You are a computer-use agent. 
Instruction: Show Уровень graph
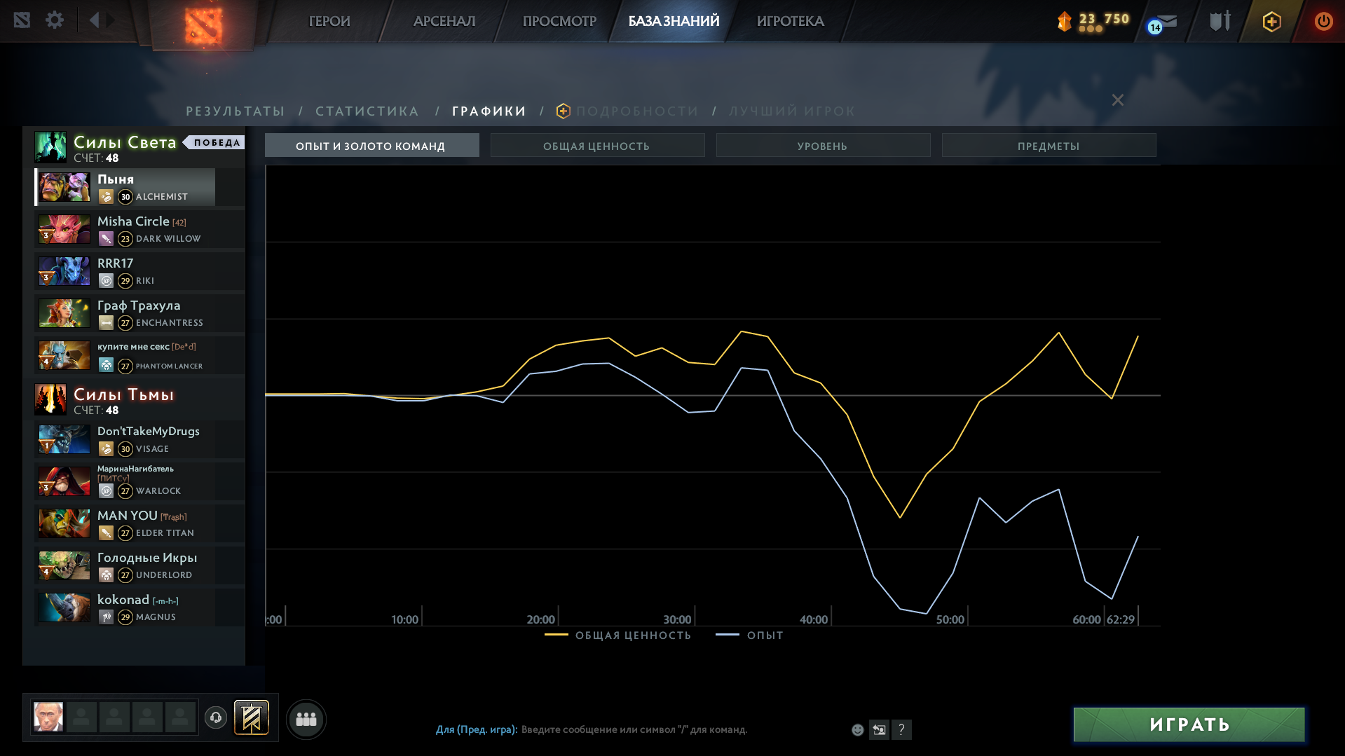[823, 146]
